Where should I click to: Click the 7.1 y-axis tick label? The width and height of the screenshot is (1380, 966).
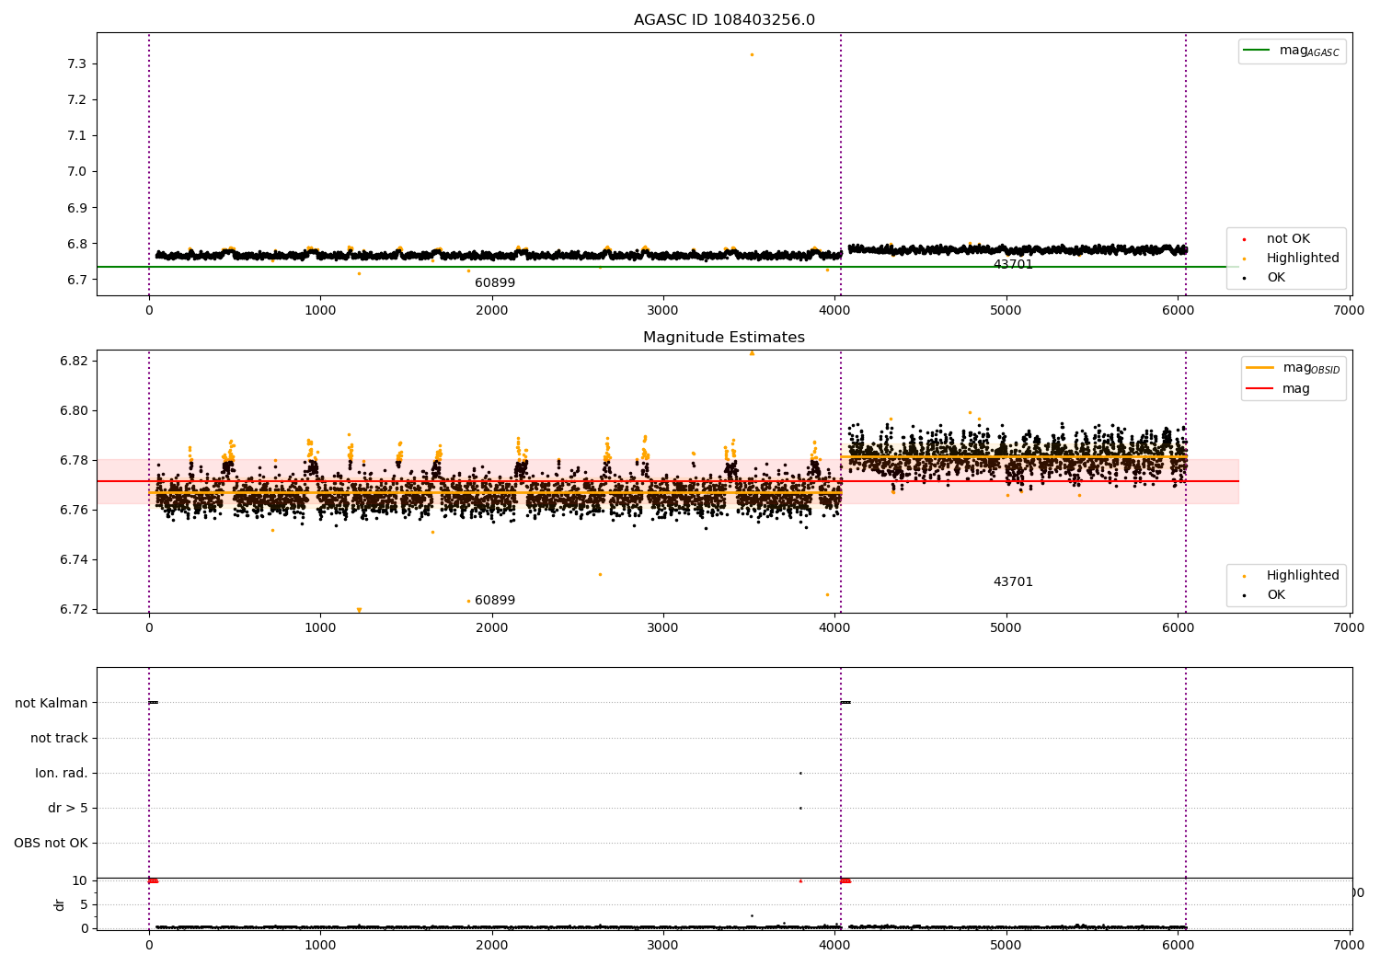coord(77,135)
